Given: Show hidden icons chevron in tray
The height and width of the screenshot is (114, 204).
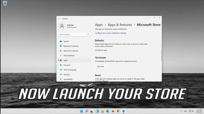Looking at the screenshot, I should click(181, 111).
